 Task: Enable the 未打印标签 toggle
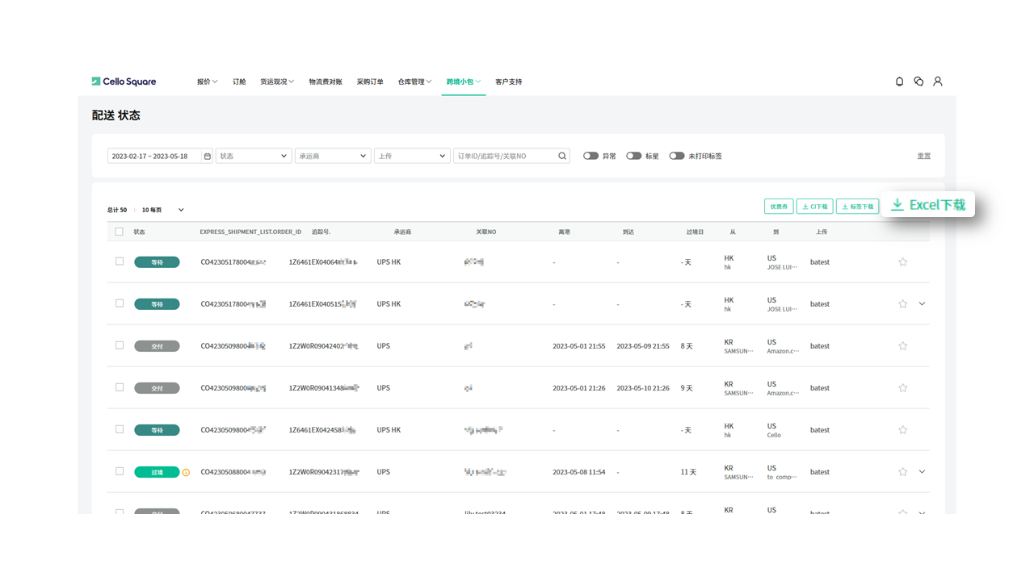point(676,156)
